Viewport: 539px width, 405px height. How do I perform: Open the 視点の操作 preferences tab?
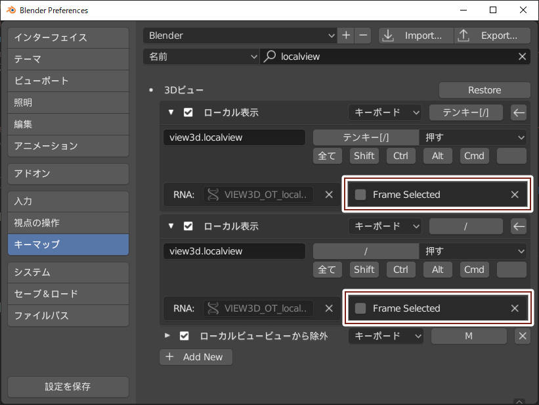68,223
